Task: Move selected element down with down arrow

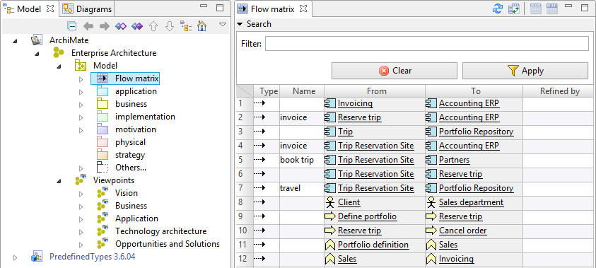Action: click(x=170, y=26)
